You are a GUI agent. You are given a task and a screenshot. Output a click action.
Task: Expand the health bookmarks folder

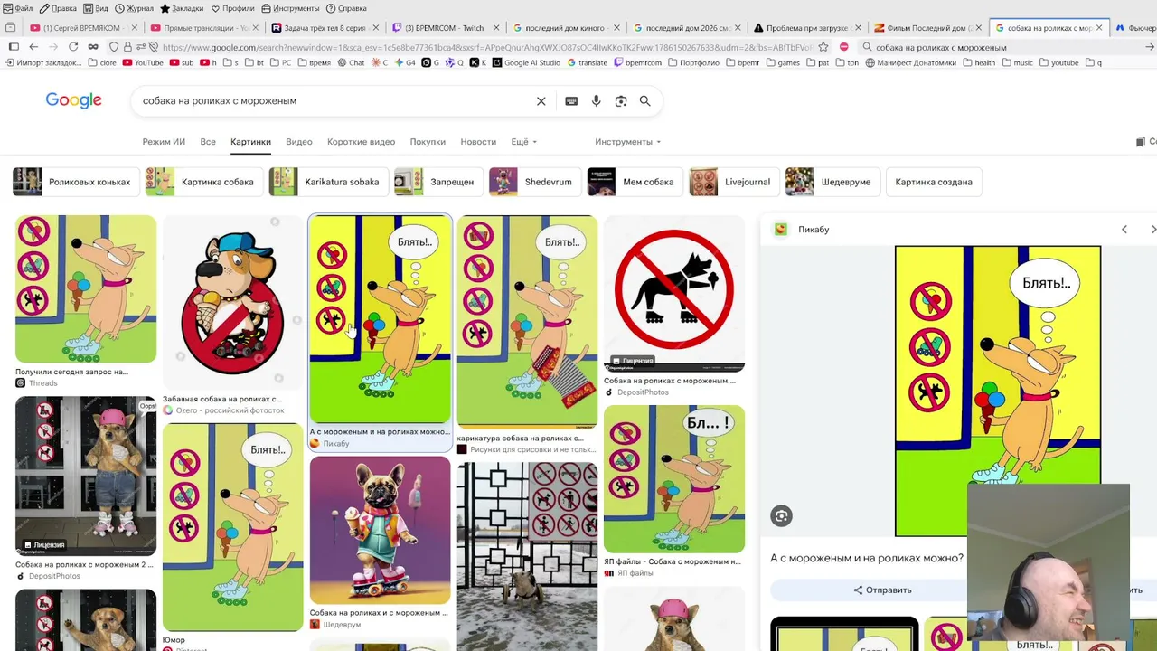(x=979, y=63)
